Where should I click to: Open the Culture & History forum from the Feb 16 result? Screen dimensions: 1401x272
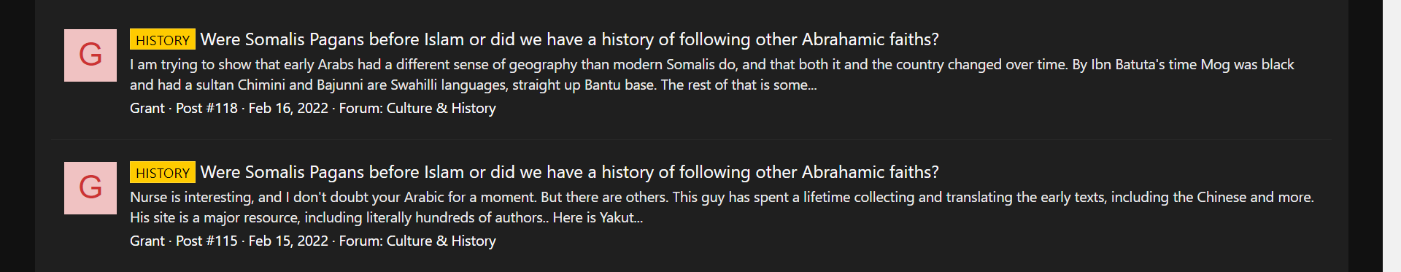click(441, 108)
